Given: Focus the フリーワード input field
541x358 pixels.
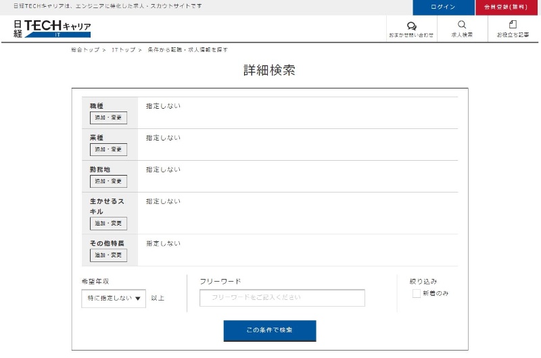Looking at the screenshot, I should tap(282, 298).
